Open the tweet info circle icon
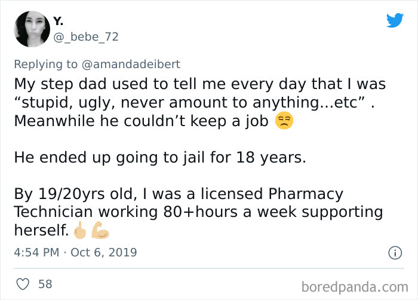Viewport: 418px width, 300px height. 395,253
